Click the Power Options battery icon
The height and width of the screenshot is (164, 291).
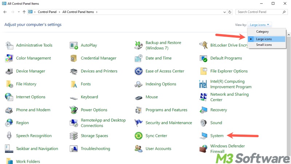[74, 110]
